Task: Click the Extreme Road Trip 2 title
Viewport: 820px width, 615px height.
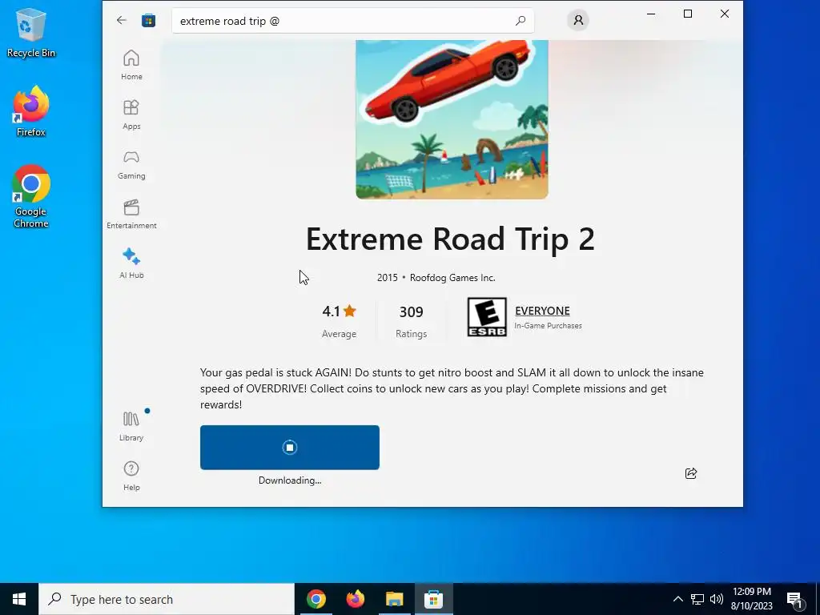Action: [450, 239]
